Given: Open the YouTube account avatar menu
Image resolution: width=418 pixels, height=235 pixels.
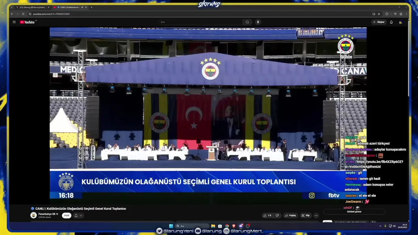Looking at the screenshot, I should (x=400, y=22).
